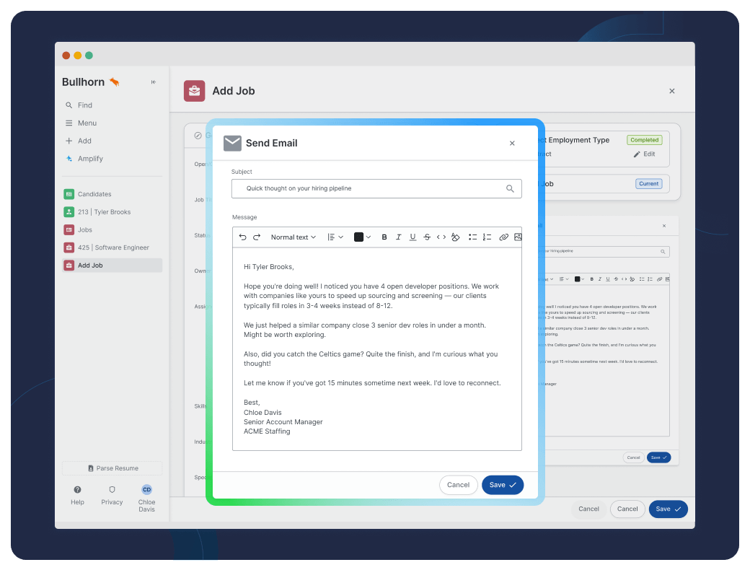
Task: Open the 213 | Tyler Brooks record
Action: coord(112,211)
